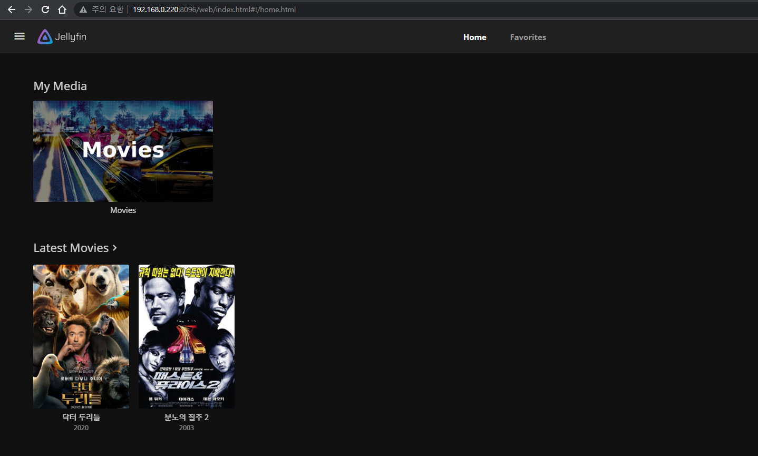
Task: Switch to the Favorites tab
Action: tap(528, 37)
